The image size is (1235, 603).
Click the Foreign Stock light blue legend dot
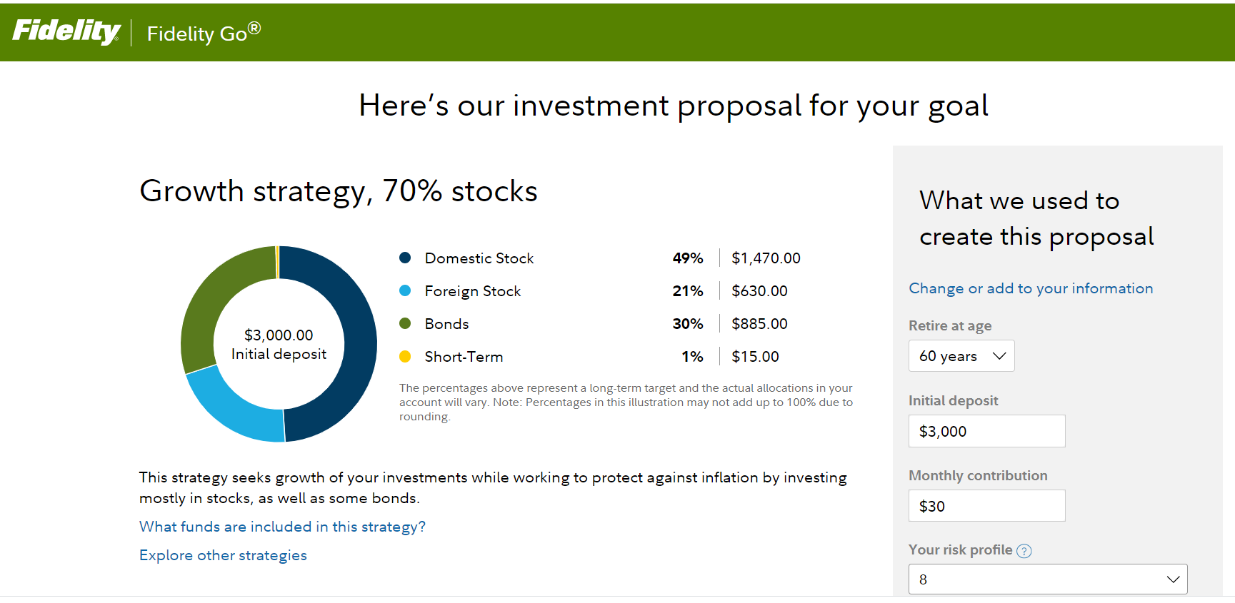[x=405, y=291]
